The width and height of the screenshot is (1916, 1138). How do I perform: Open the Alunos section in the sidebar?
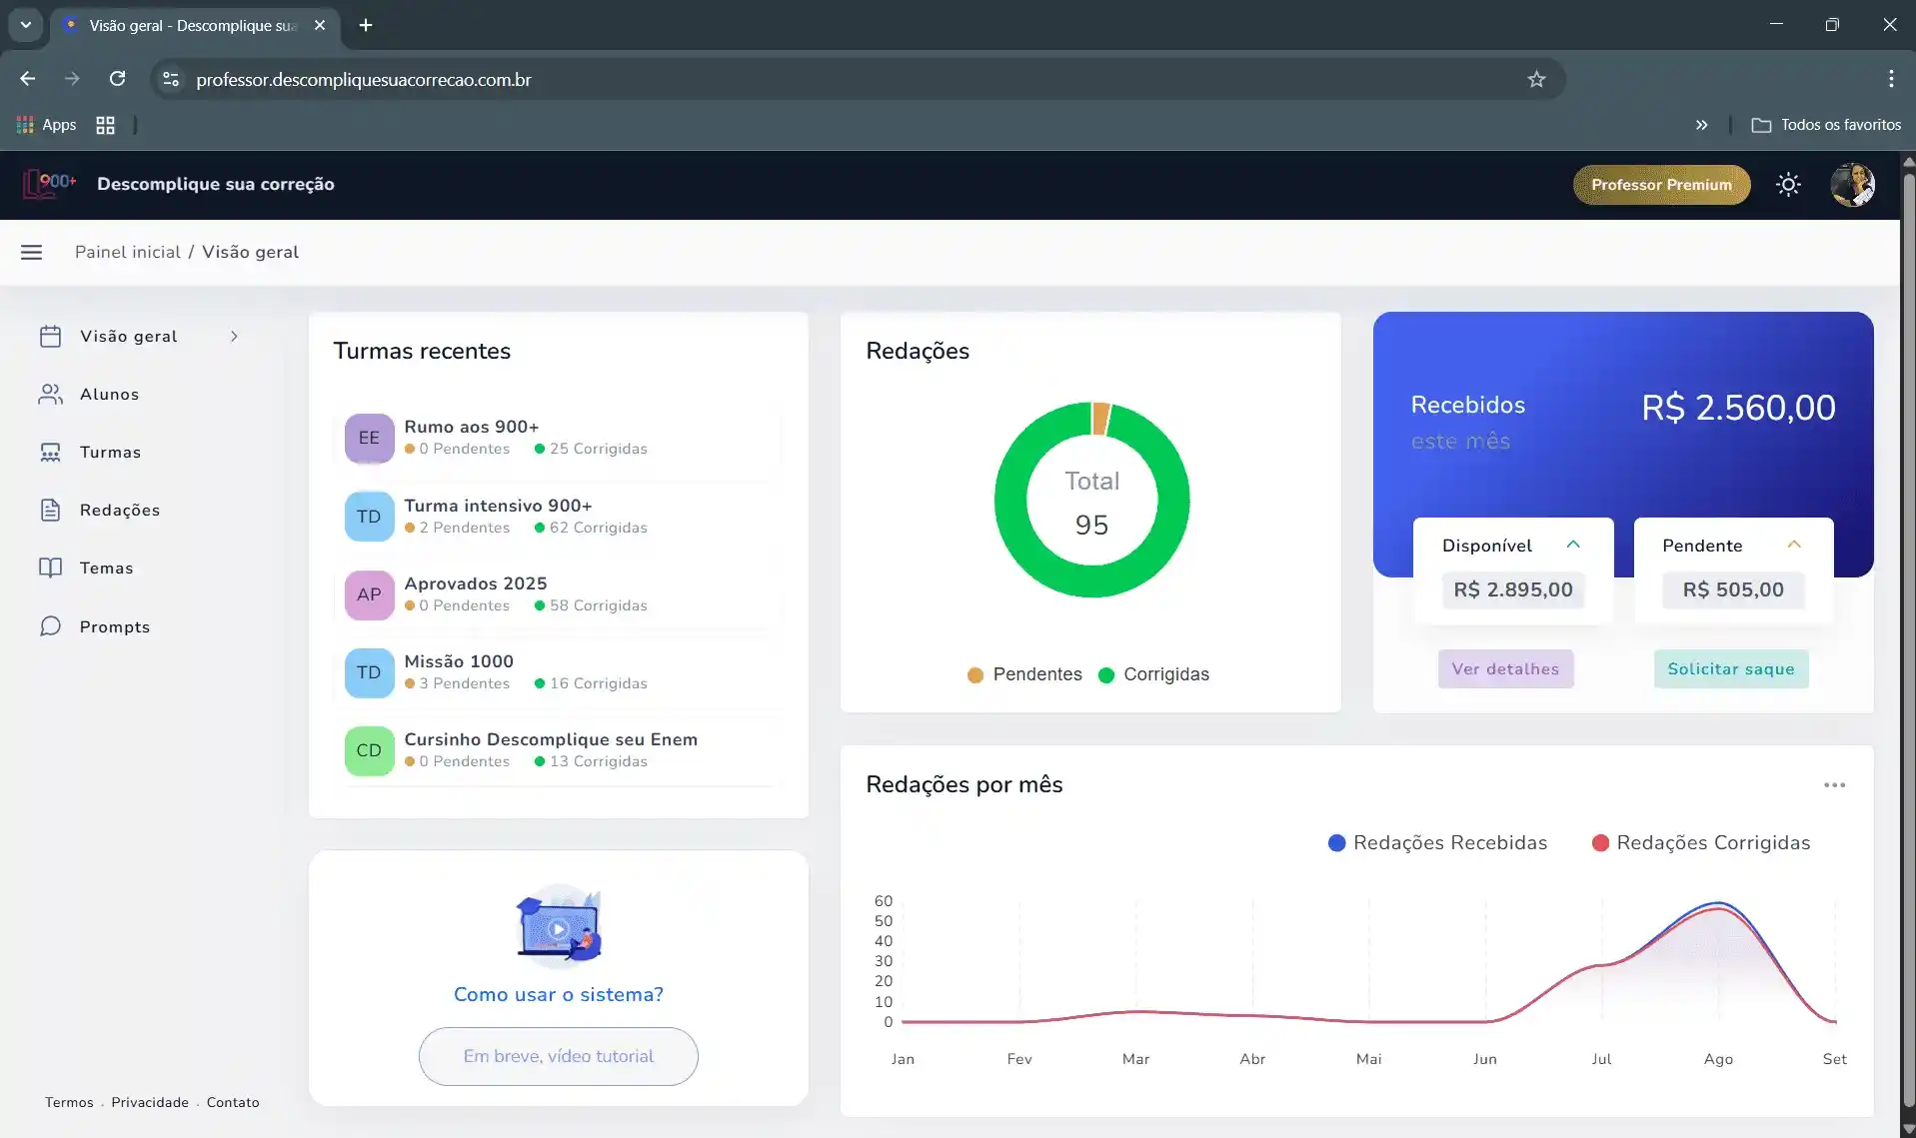109,394
